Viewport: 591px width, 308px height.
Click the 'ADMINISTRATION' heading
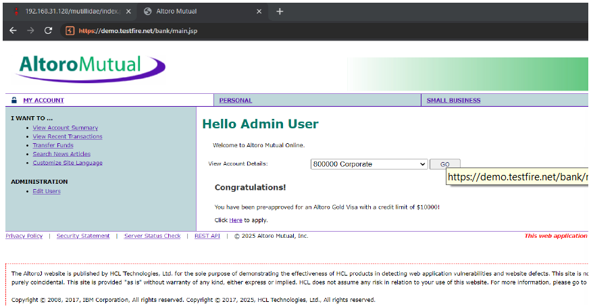coord(39,181)
